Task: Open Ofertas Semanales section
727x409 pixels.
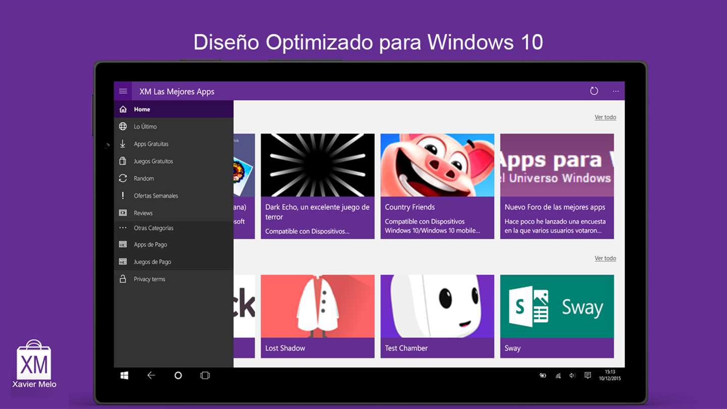Action: [174, 195]
